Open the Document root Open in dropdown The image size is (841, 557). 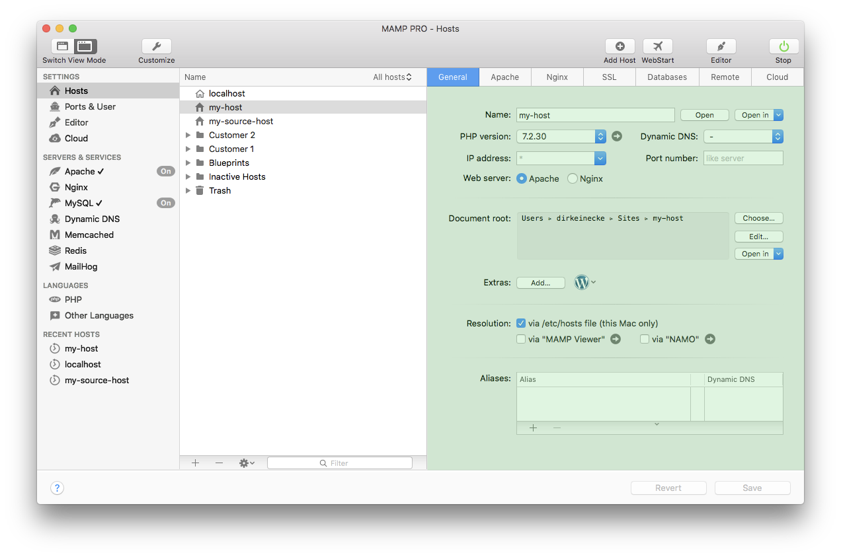pyautogui.click(x=759, y=254)
